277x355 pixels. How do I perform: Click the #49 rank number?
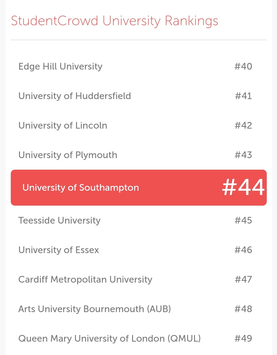click(x=243, y=339)
